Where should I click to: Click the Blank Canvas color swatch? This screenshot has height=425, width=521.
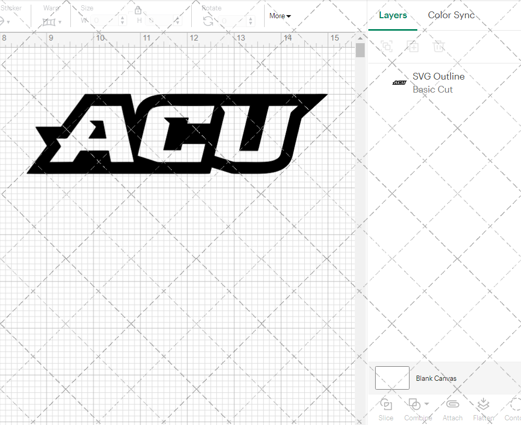tap(392, 378)
